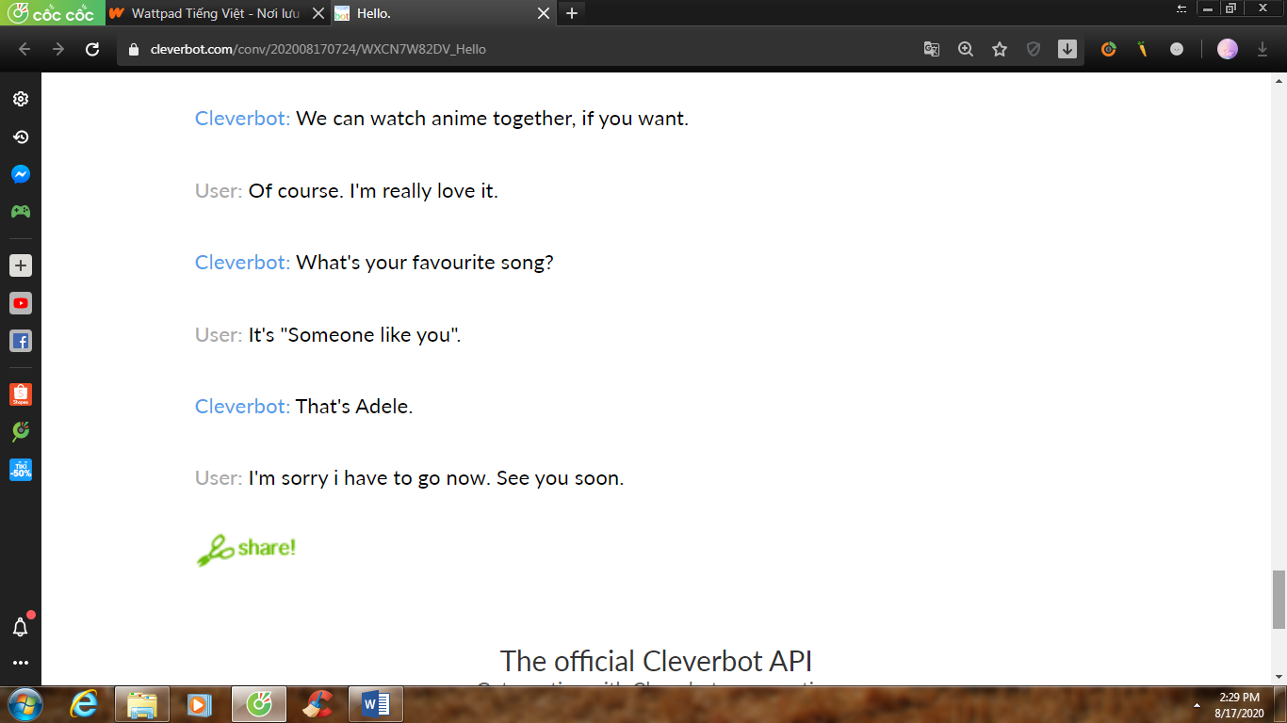Open a new browser tab

point(571,13)
